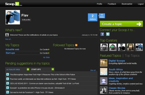
Task: Click 'No followed Topics for now' text
Action: coord(75,49)
